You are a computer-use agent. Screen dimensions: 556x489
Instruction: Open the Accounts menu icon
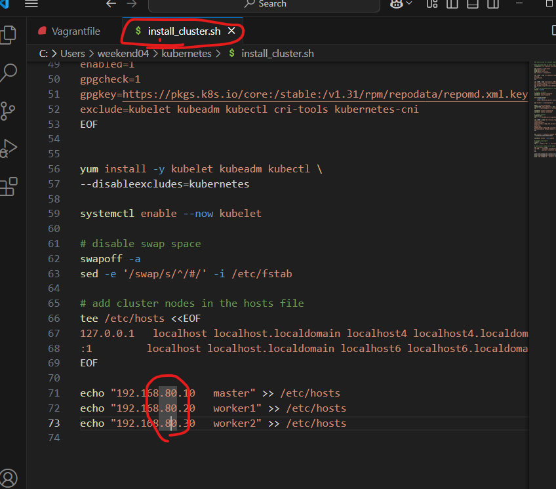pos(9,478)
